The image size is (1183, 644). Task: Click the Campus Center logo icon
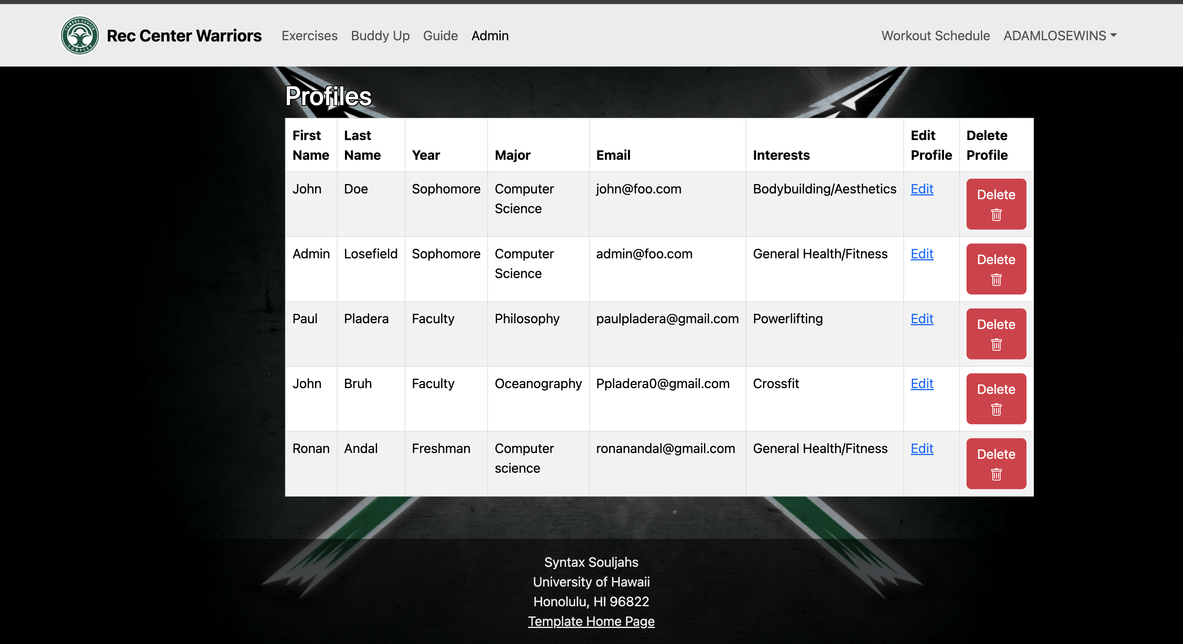(80, 35)
